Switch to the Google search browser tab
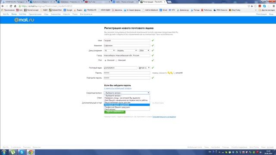Image resolution: width=276 pixels, height=155 pixels. (125, 2)
